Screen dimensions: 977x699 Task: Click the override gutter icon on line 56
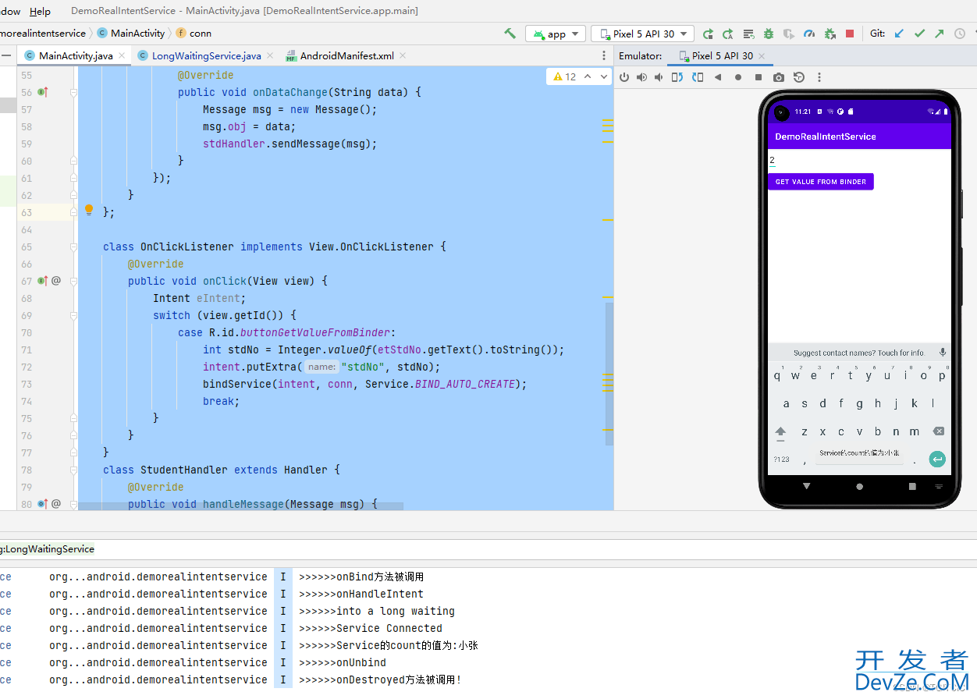[43, 92]
